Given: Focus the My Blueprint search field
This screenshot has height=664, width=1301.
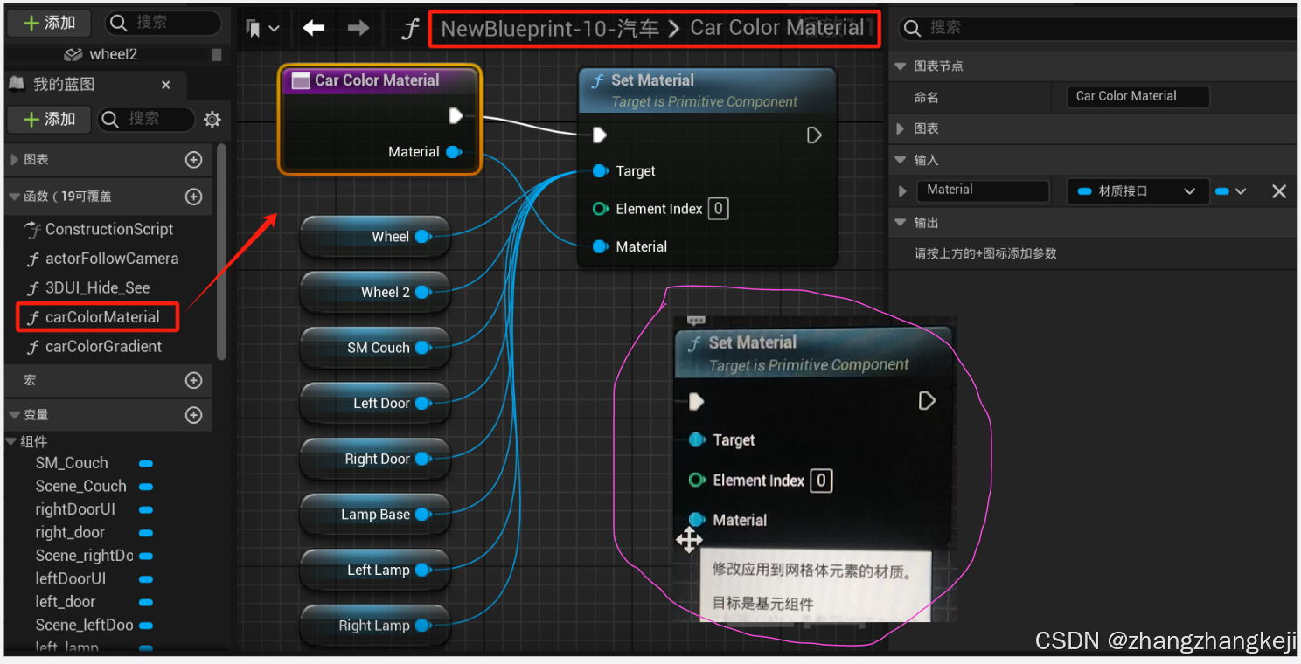Looking at the screenshot, I should pyautogui.click(x=146, y=119).
